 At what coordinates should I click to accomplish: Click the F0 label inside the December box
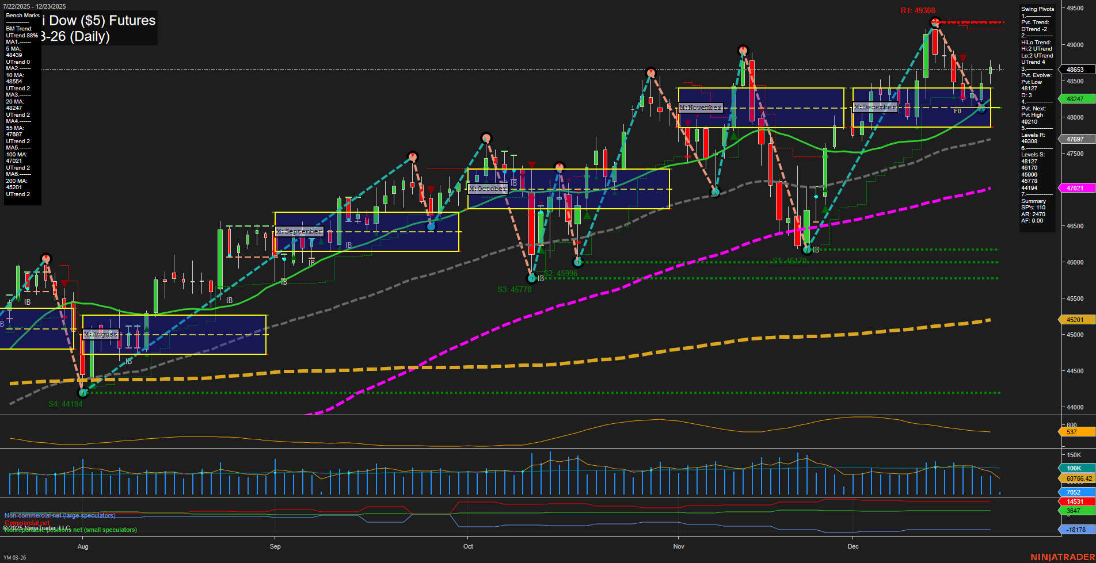957,112
